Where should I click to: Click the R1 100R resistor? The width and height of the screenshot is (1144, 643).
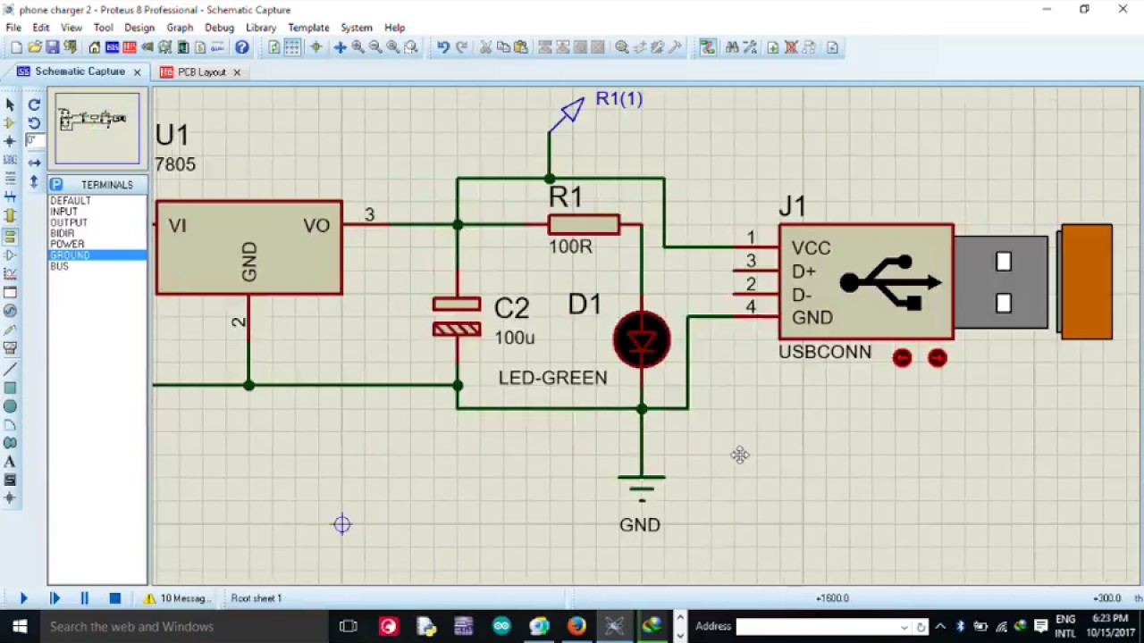coord(584,225)
